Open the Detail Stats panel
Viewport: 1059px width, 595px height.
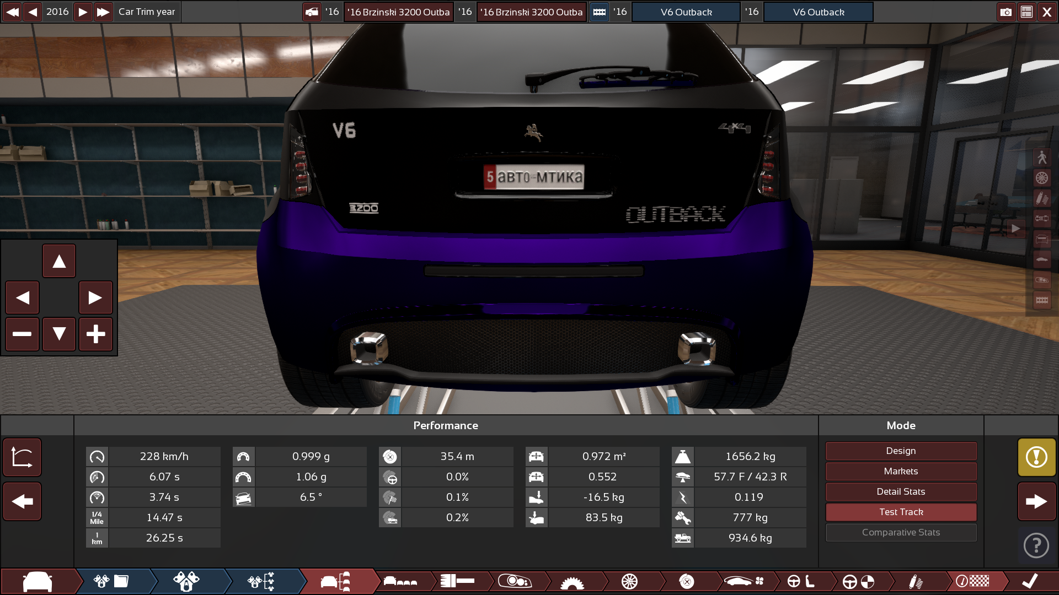point(900,491)
